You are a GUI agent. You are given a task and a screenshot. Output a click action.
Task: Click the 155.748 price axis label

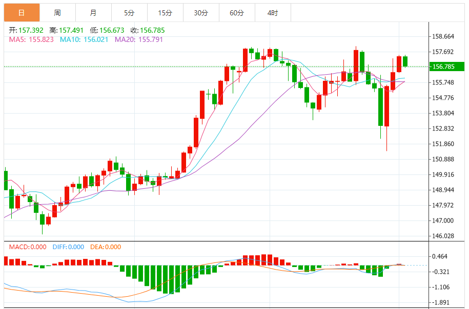[443, 82]
